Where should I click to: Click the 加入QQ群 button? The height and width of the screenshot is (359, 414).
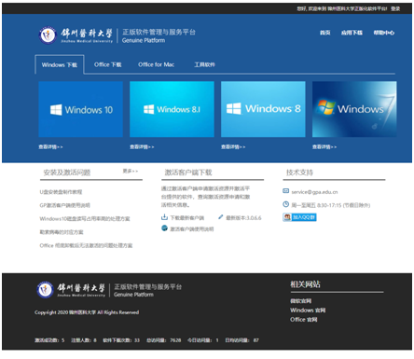coord(299,217)
